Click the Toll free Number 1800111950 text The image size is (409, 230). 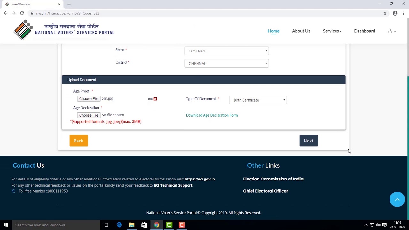click(x=43, y=191)
